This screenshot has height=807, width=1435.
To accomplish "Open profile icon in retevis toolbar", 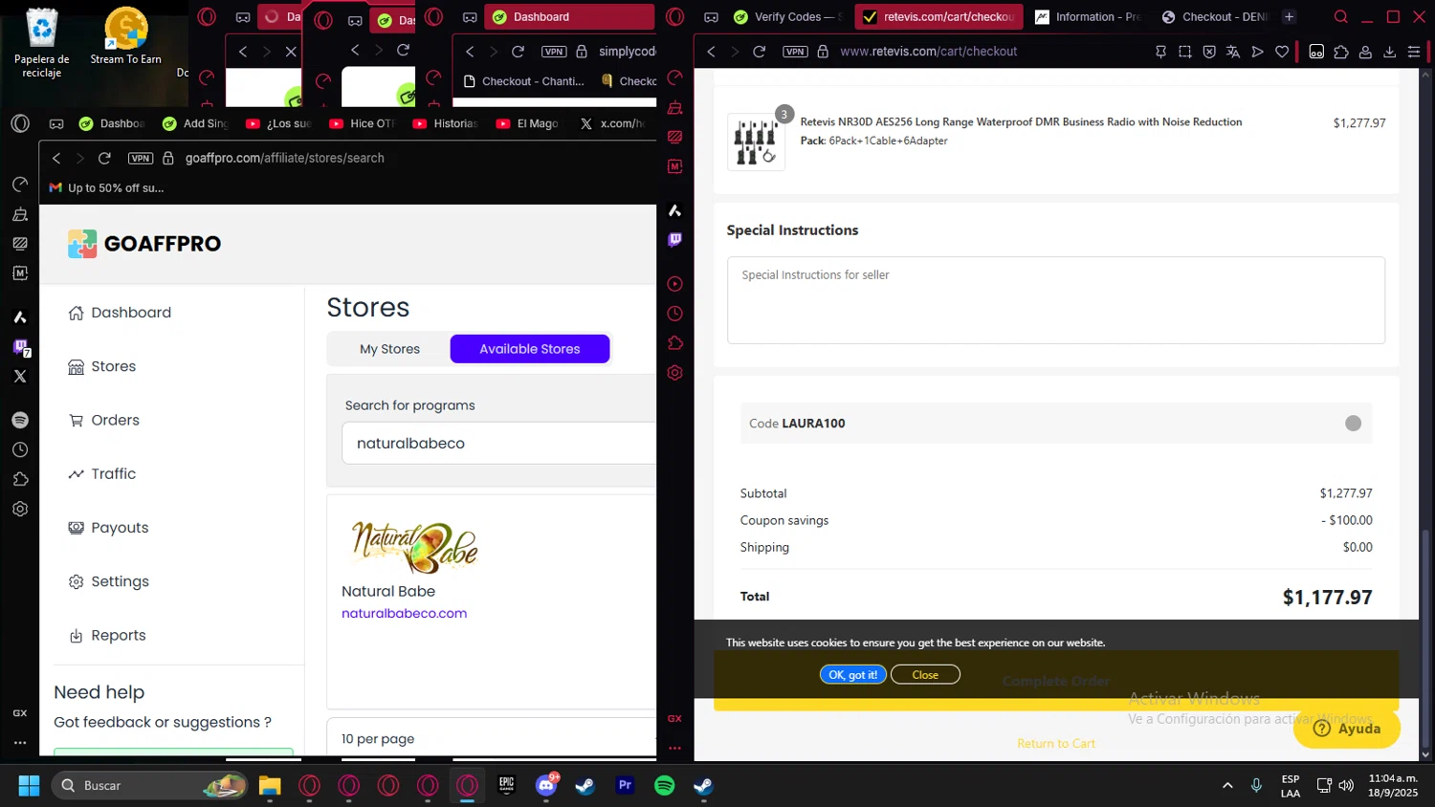I will click(x=1365, y=52).
